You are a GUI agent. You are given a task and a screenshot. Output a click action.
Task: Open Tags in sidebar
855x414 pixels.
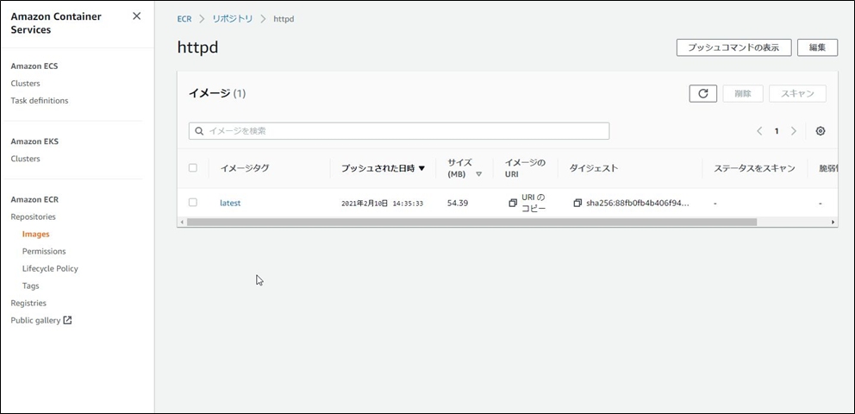(x=30, y=285)
